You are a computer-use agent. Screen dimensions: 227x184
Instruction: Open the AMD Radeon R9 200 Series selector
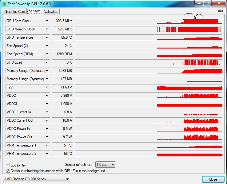(37, 179)
